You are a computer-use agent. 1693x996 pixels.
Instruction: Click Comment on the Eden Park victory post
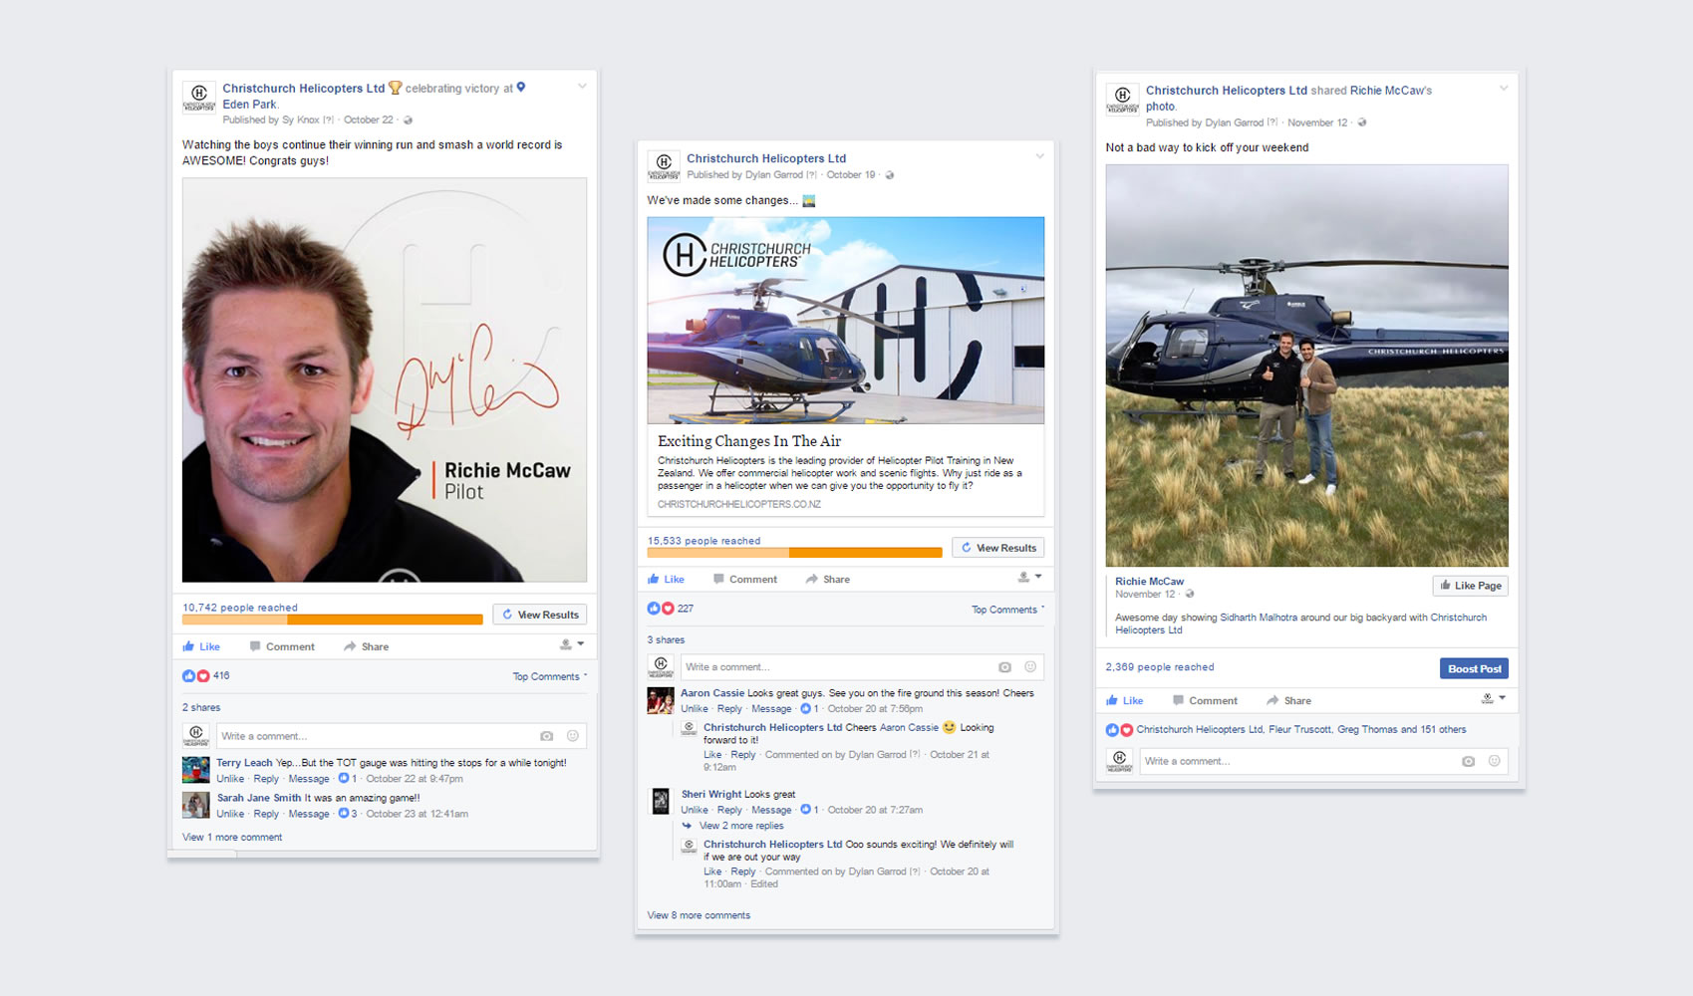(x=282, y=646)
